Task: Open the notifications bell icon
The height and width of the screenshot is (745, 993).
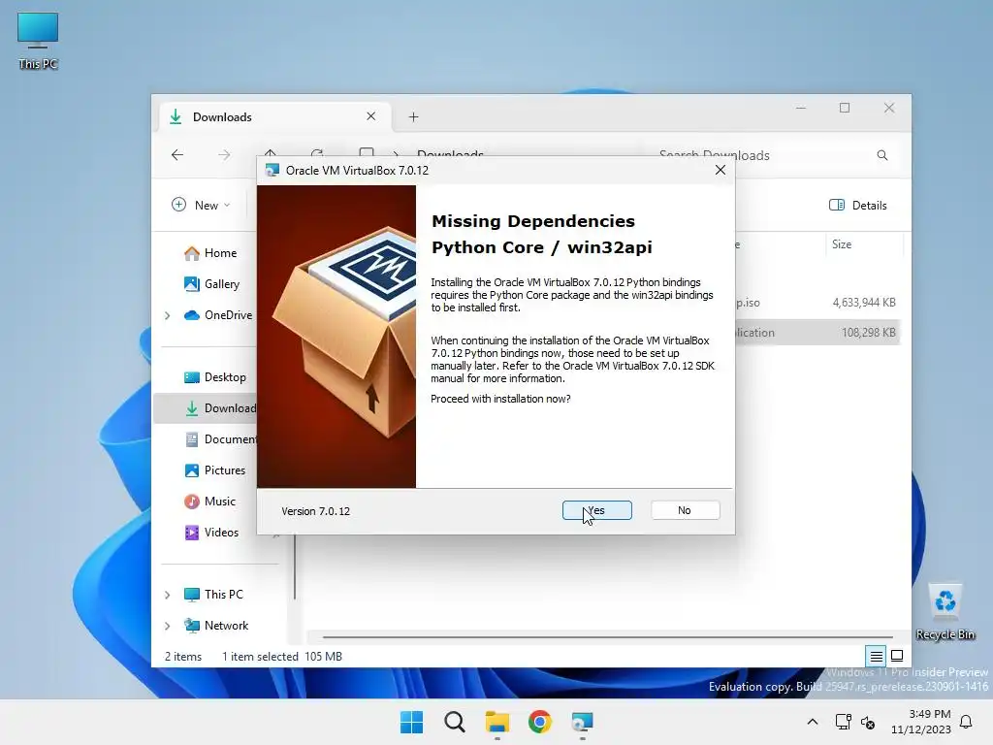Action: point(967,722)
